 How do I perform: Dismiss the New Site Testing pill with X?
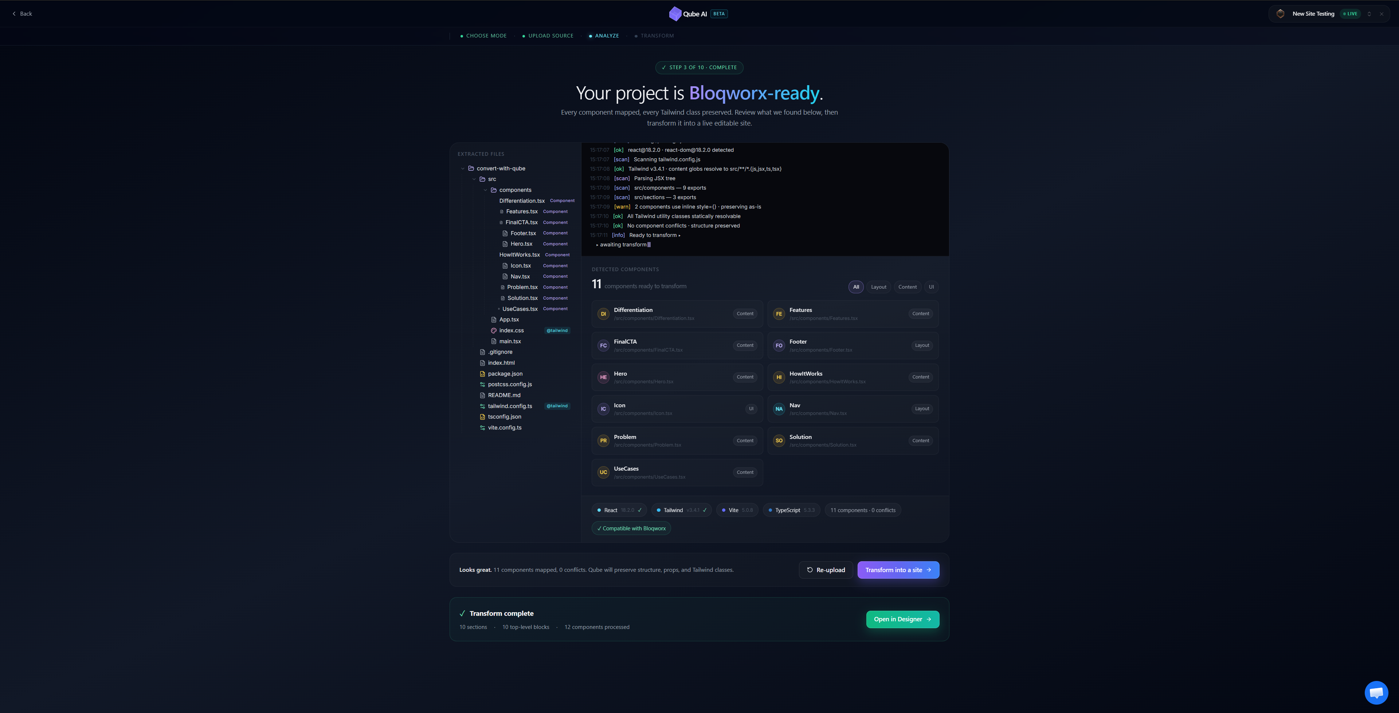coord(1381,14)
